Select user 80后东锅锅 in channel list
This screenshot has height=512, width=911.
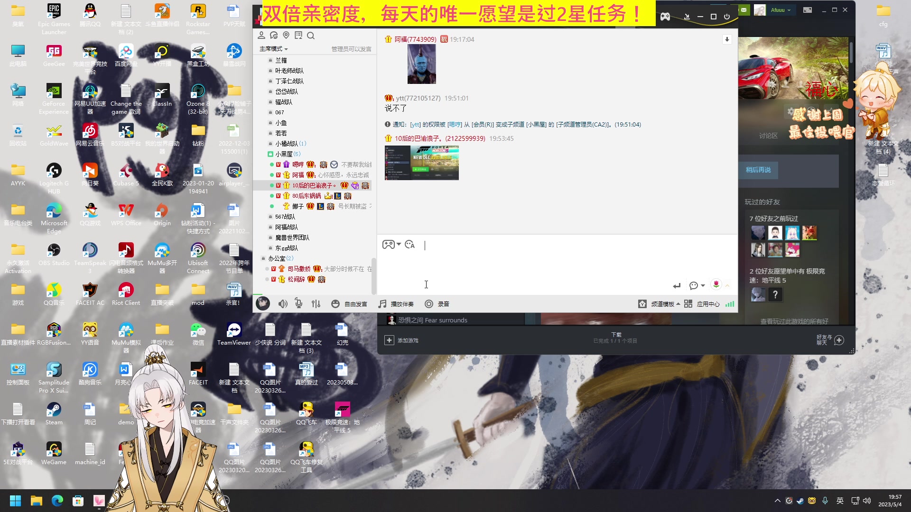tap(307, 196)
